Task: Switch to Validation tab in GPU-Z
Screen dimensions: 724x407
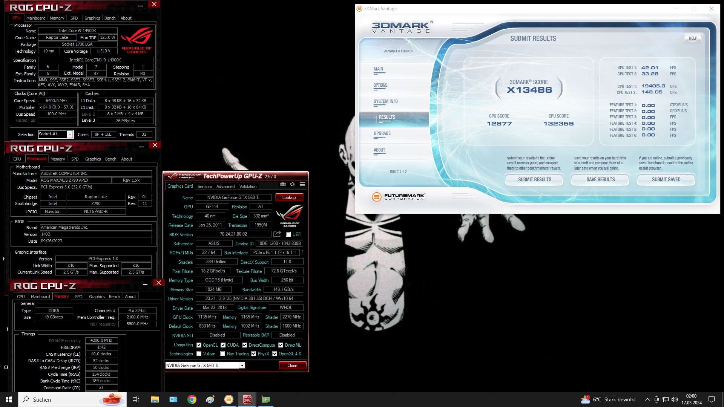Action: click(248, 187)
